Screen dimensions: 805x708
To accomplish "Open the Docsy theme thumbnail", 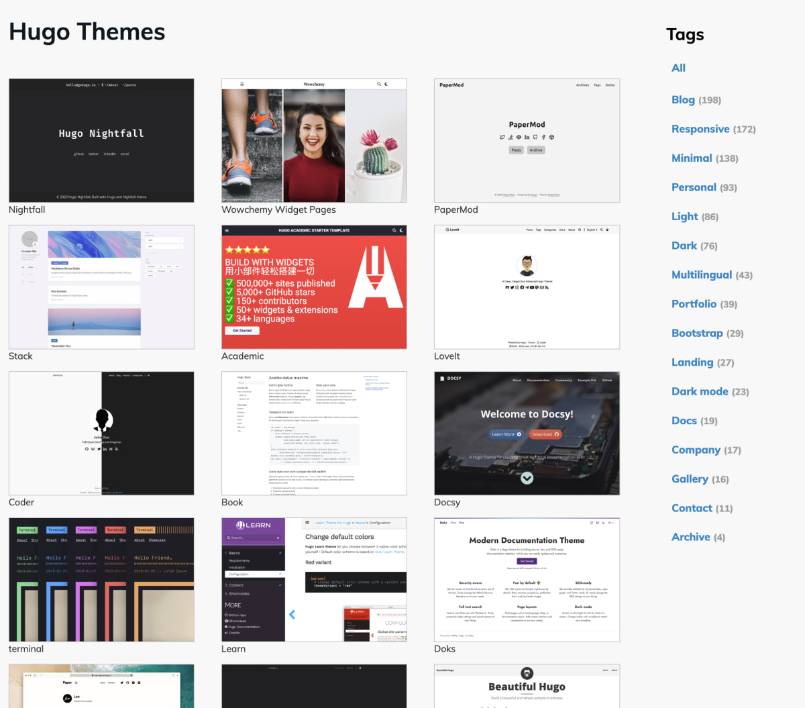I will point(527,434).
